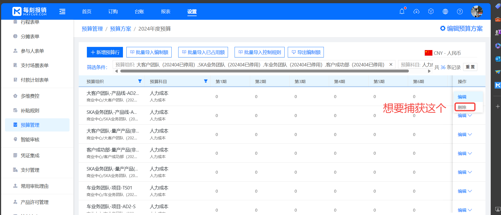Collapse sidebar with the menu fold icon
The width and height of the screenshot is (501, 215).
(x=62, y=11)
